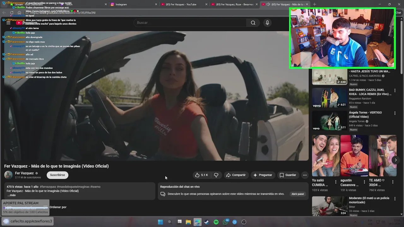Open Windows taskbar search

[170, 222]
